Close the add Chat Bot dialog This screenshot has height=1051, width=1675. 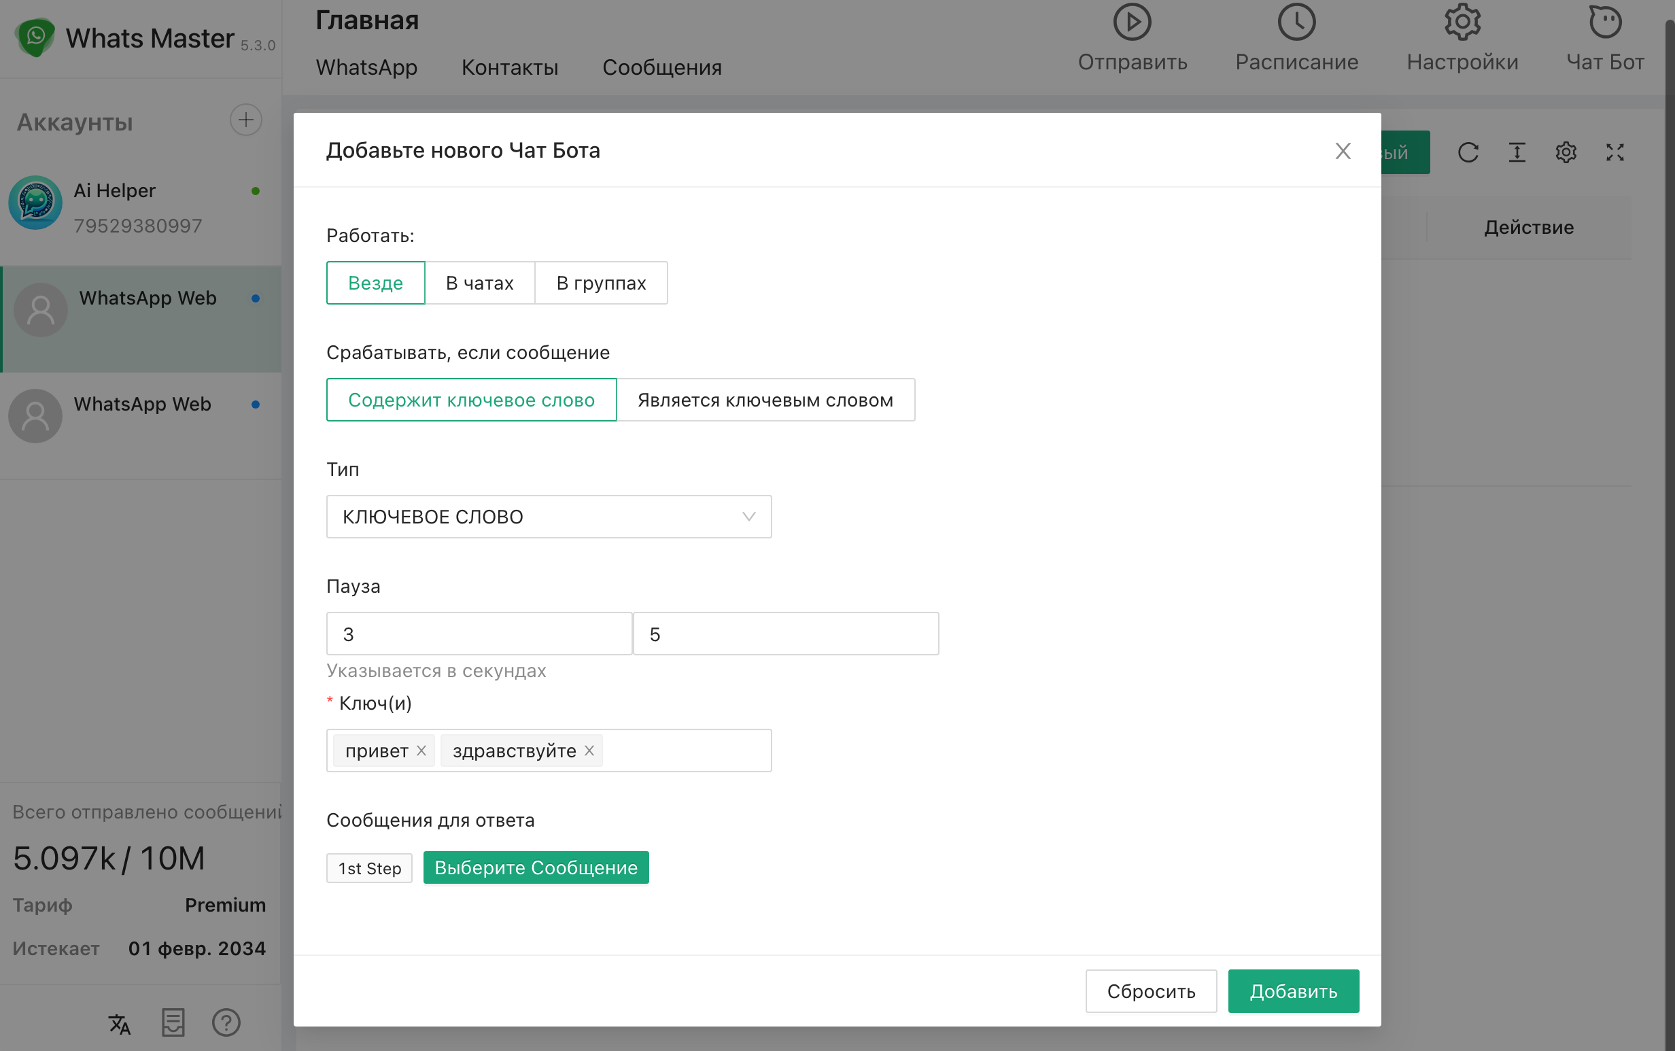(x=1342, y=151)
